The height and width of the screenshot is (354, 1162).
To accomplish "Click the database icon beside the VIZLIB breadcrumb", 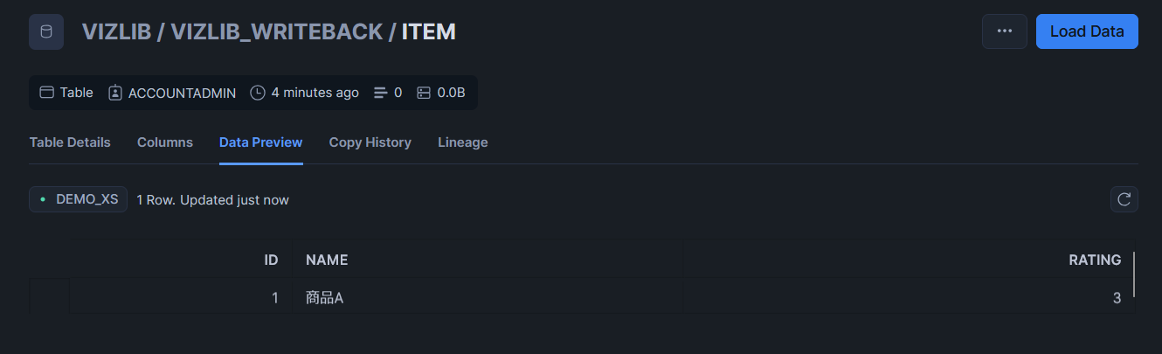I will [46, 32].
